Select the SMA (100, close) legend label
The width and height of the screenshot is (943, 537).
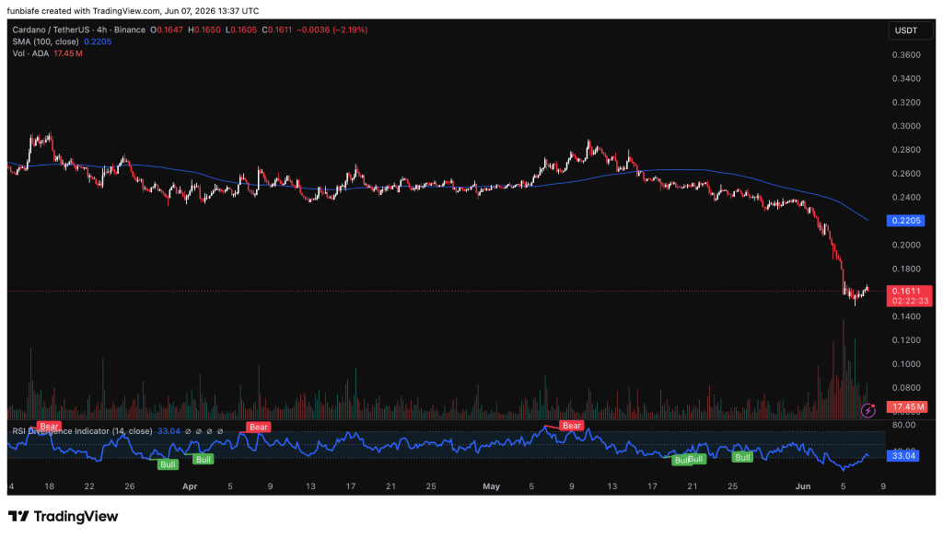pyautogui.click(x=46, y=41)
